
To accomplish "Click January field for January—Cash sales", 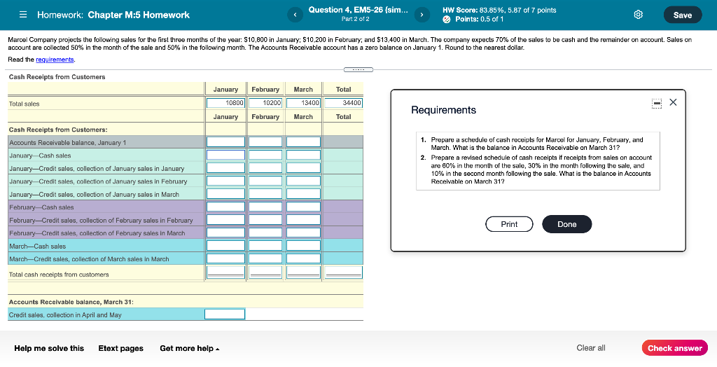I will (x=225, y=155).
